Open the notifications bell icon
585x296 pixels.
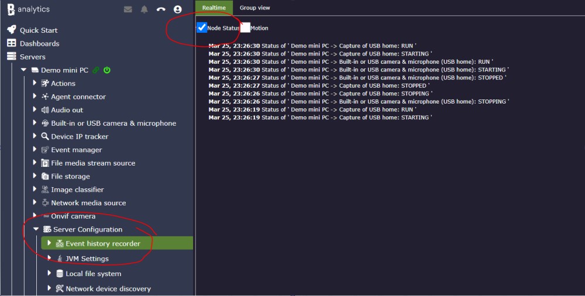(x=144, y=9)
